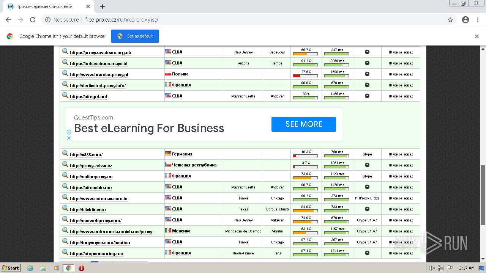Click the magnifier icon beside stopcensoring.me

point(65,253)
